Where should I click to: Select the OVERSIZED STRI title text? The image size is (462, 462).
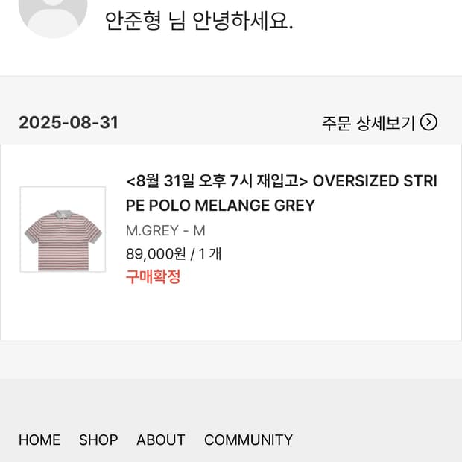pyautogui.click(x=375, y=181)
